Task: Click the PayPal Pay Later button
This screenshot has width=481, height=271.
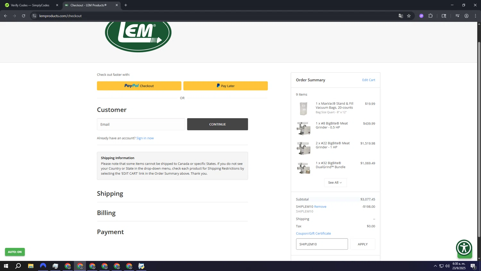Action: tap(225, 86)
